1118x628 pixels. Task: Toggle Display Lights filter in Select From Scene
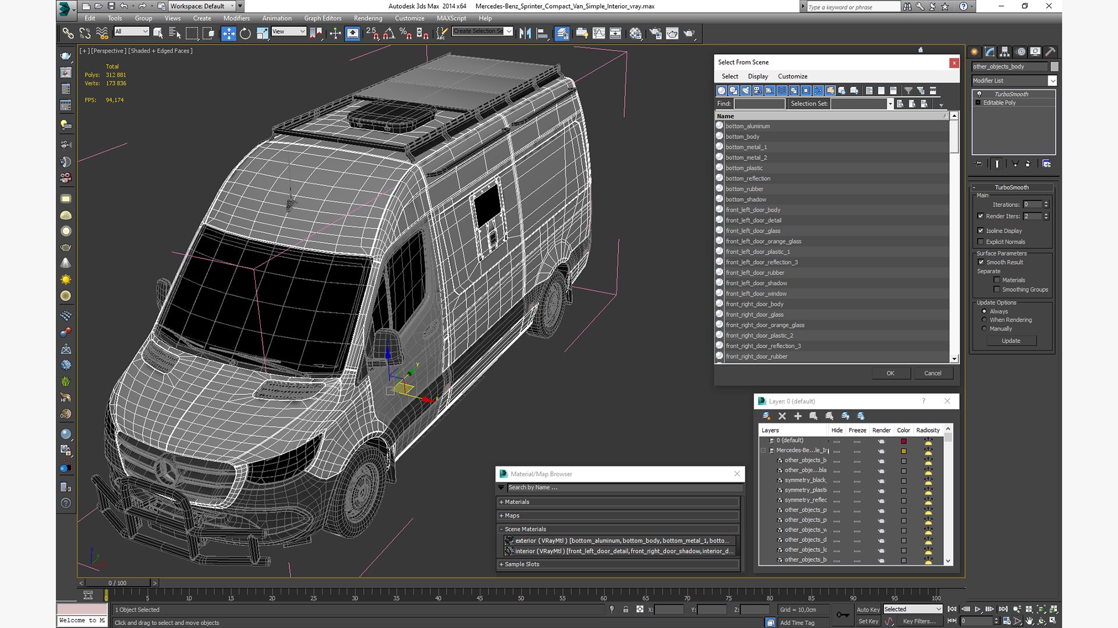click(x=745, y=90)
